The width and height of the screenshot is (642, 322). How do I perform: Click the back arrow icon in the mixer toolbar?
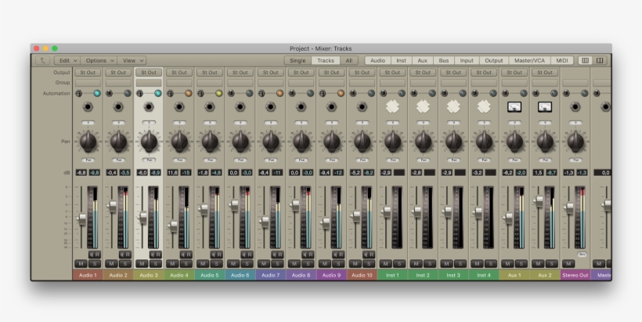coord(42,60)
